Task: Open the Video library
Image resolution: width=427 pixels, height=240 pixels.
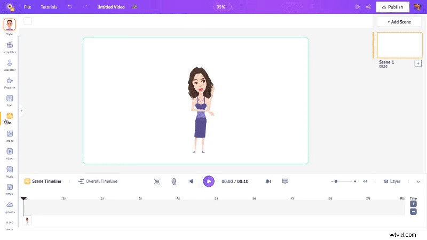Action: pyautogui.click(x=10, y=154)
